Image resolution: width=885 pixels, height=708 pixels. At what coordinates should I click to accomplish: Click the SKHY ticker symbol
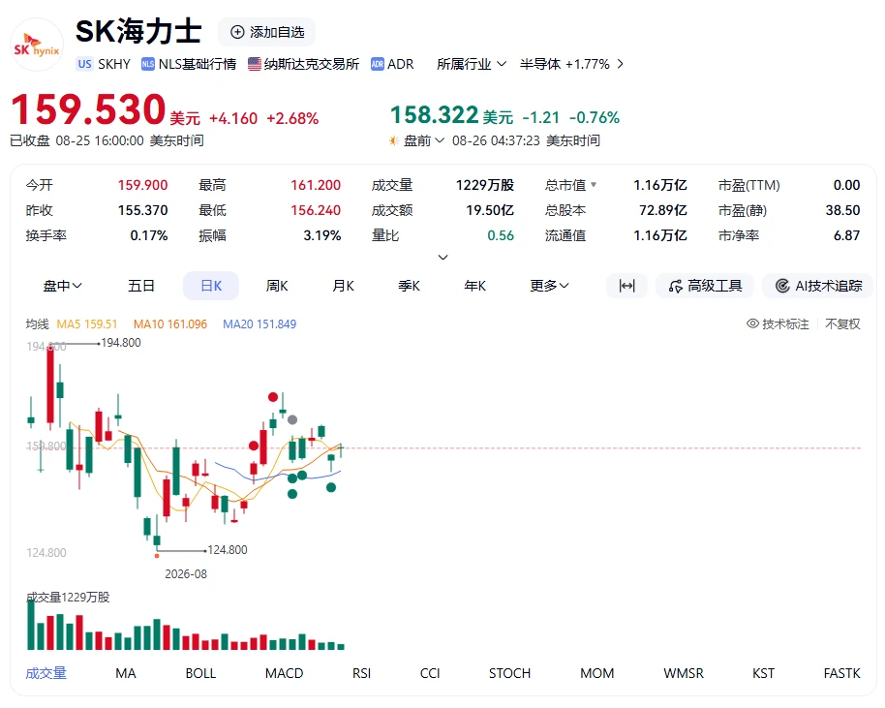coord(114,64)
